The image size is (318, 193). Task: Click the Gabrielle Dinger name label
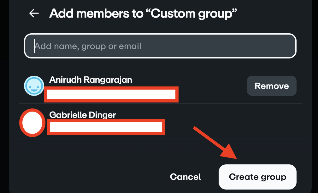pos(83,115)
